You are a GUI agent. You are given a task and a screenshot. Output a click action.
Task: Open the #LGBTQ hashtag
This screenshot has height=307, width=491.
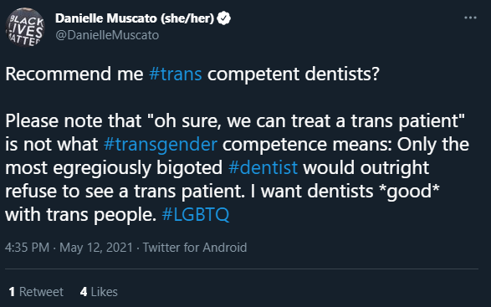tap(196, 215)
